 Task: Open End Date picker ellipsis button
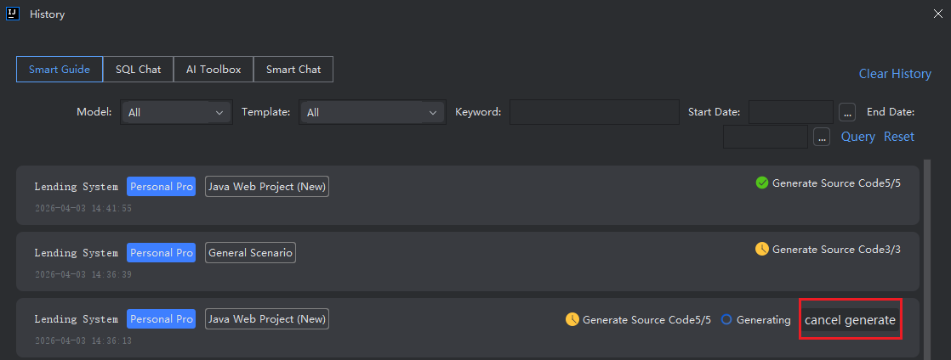821,137
